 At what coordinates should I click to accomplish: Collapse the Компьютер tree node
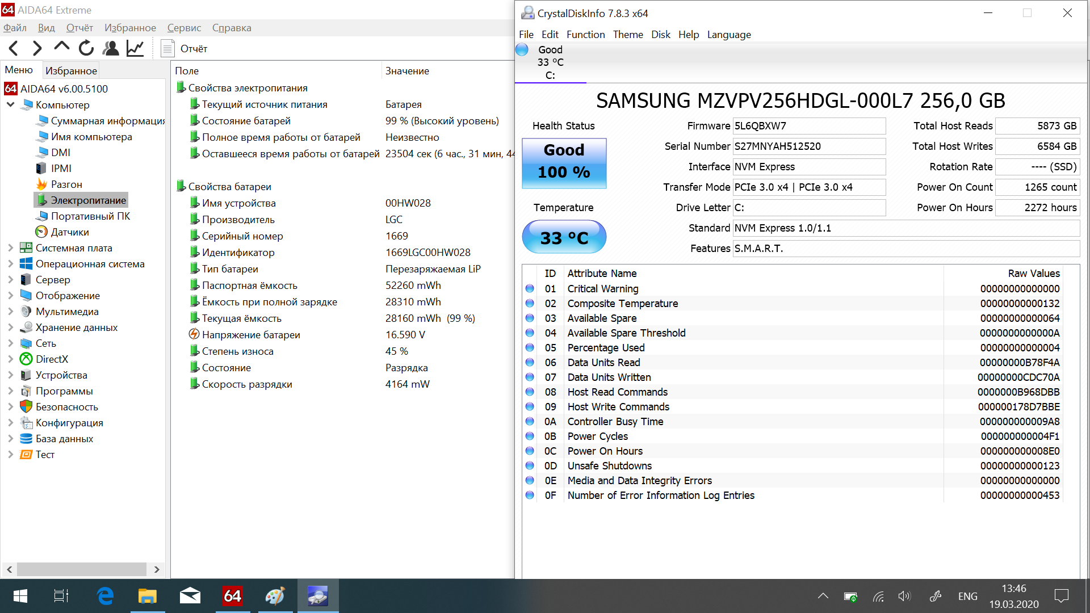(10, 104)
